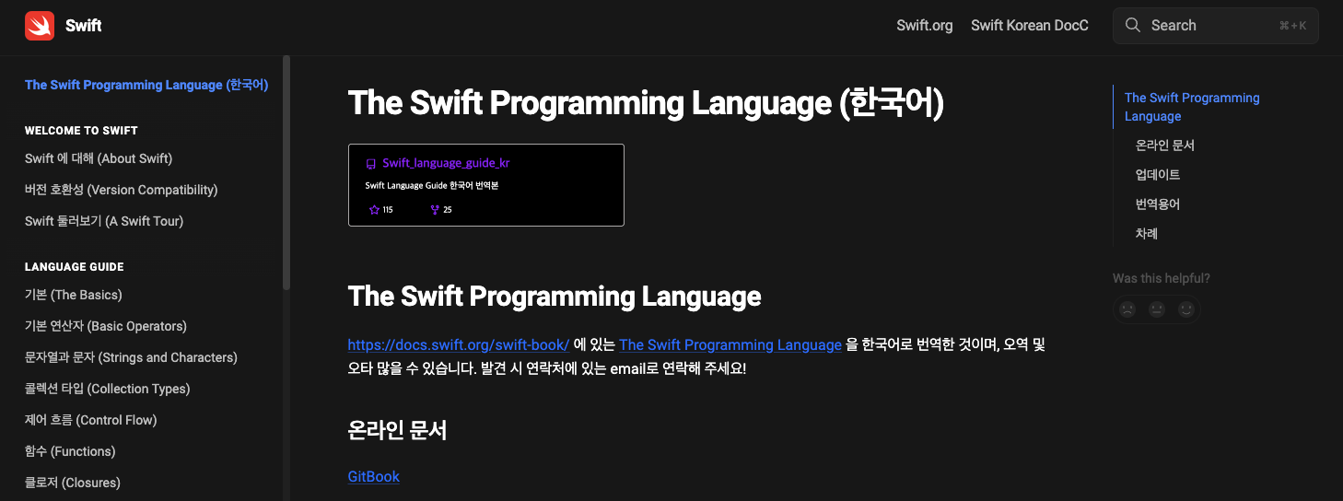Open 기본 연산자 (Basic Operators) page
Viewport: 1343px width, 501px height.
pos(106,326)
